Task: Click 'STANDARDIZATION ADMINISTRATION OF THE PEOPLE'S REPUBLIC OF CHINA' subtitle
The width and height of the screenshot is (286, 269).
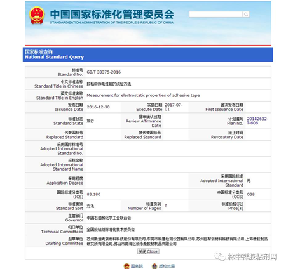Action: [112, 22]
